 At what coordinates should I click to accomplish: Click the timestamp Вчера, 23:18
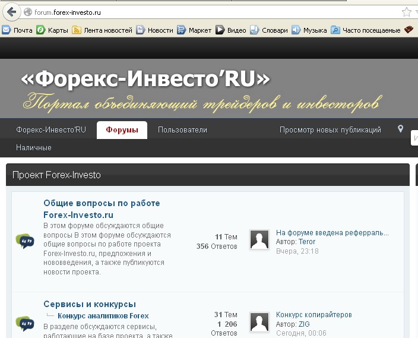[x=297, y=251]
